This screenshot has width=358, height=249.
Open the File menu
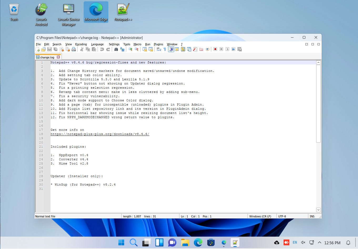click(38, 44)
